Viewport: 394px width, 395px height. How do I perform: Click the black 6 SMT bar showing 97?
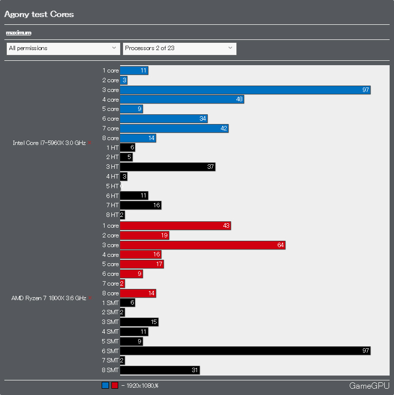click(245, 351)
